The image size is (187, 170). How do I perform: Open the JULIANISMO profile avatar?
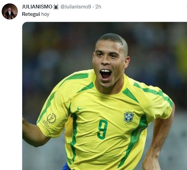(10, 11)
